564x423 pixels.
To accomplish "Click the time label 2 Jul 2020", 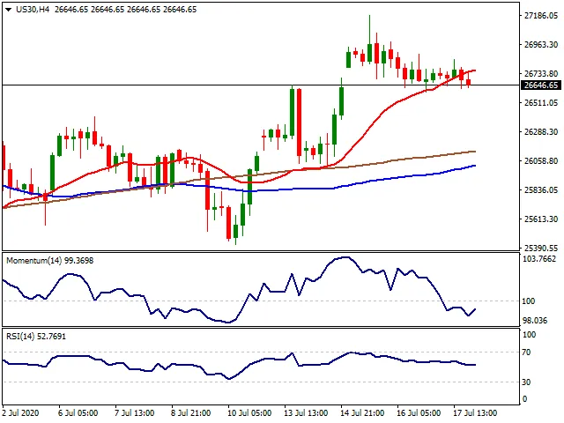I will (20, 413).
